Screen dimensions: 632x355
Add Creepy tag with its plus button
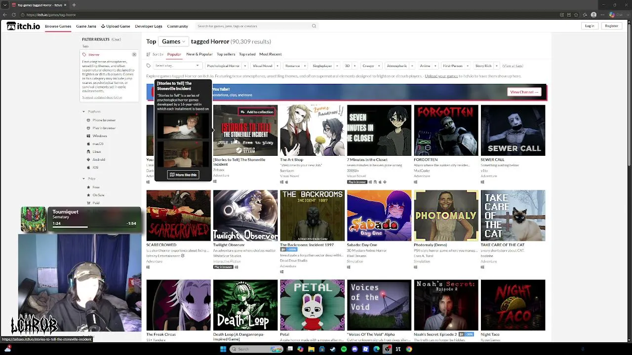pos(379,66)
